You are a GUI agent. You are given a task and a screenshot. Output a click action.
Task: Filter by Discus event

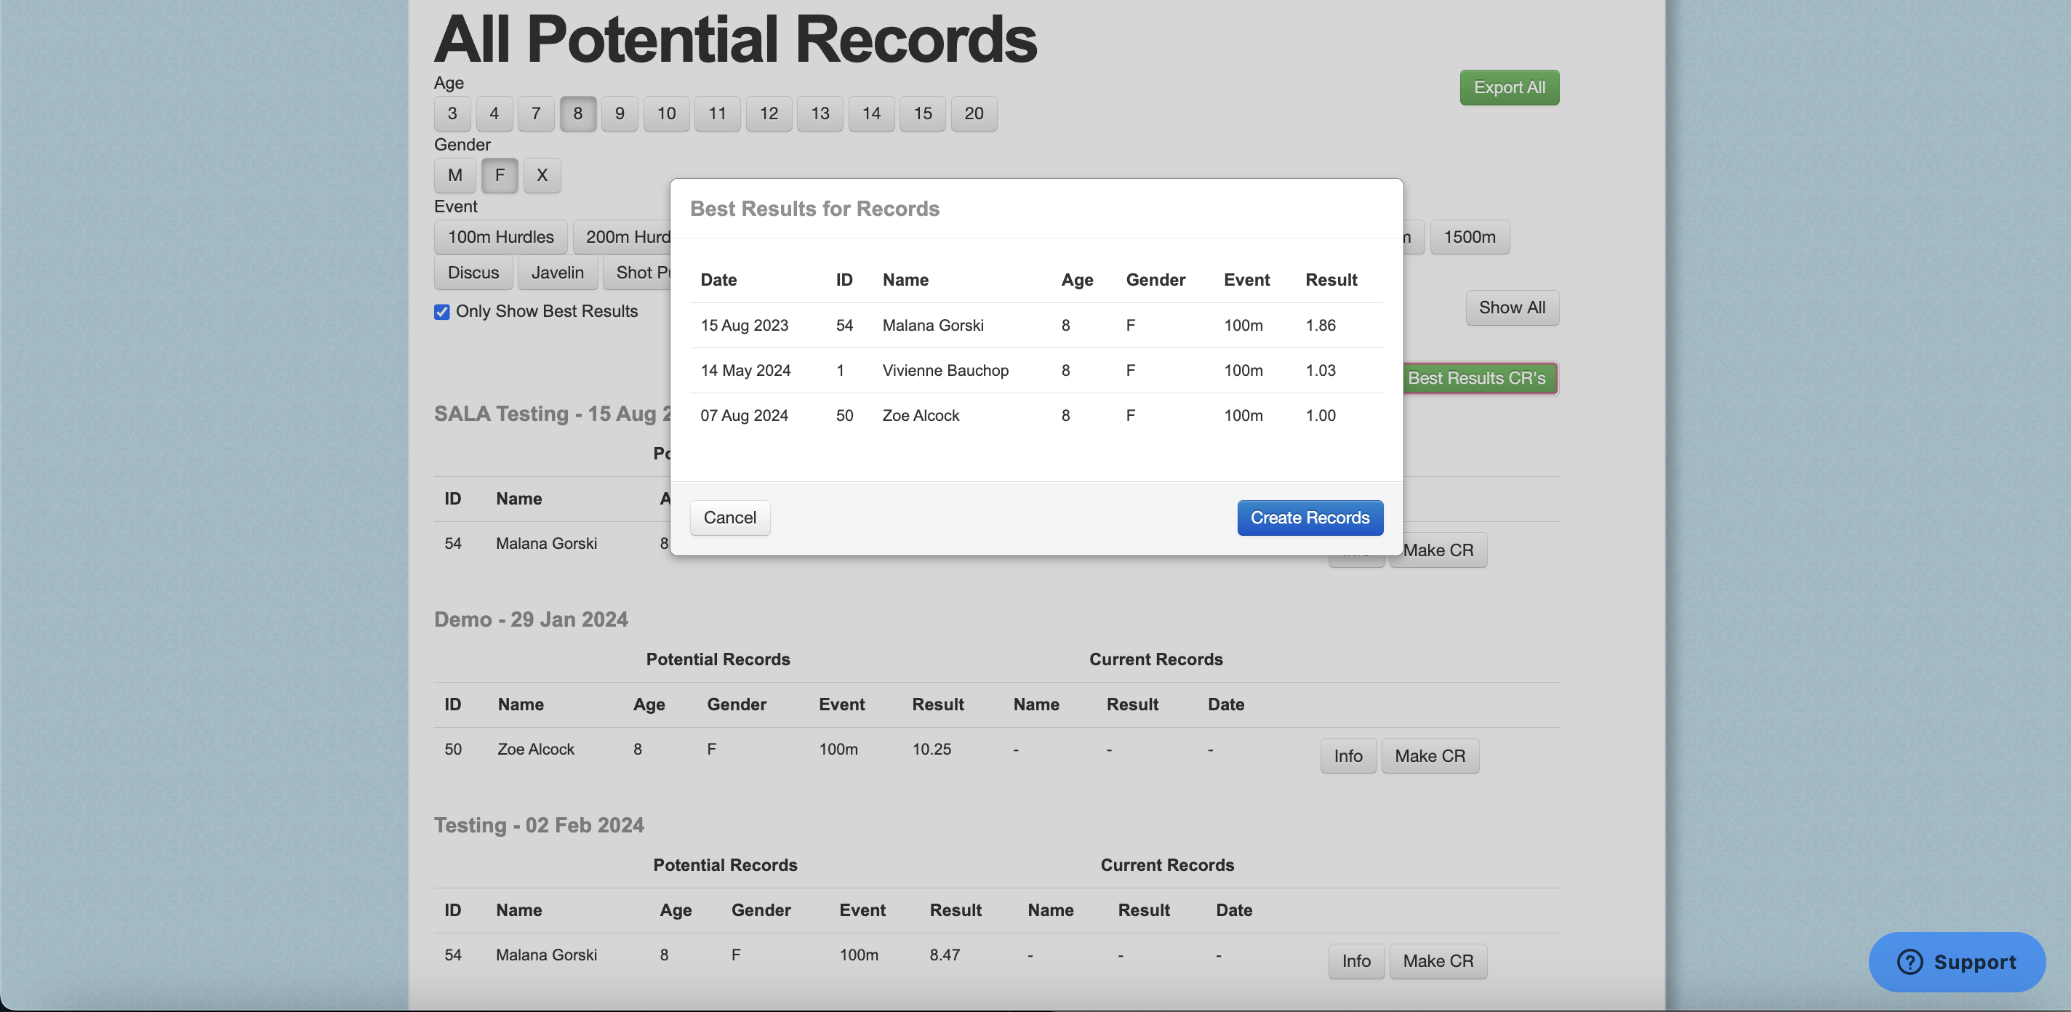(473, 273)
